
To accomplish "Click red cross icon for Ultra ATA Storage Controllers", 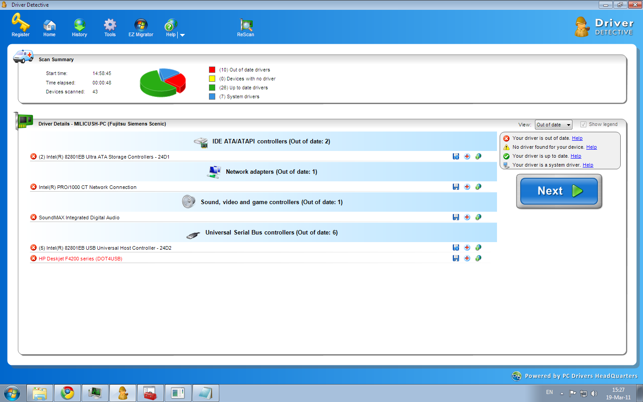I will 467,156.
